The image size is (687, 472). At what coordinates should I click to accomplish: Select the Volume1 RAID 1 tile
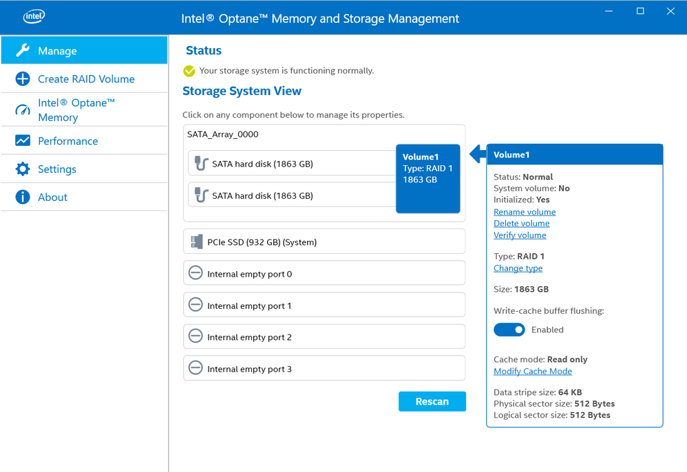click(x=428, y=179)
